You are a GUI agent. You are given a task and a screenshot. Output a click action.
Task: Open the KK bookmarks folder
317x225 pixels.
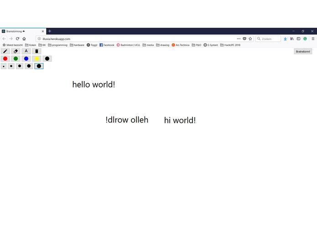42,45
